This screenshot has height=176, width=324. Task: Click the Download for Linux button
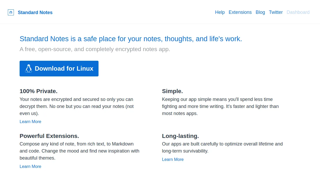point(59,69)
